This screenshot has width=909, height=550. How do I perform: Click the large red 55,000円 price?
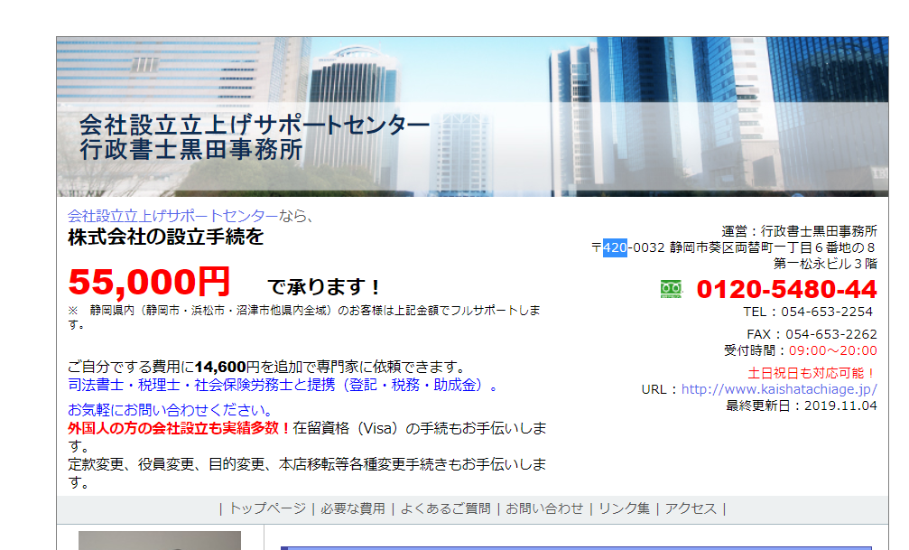click(x=149, y=283)
